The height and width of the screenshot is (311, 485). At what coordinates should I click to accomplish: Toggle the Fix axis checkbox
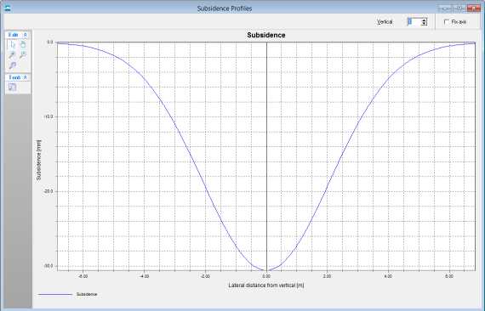click(447, 22)
